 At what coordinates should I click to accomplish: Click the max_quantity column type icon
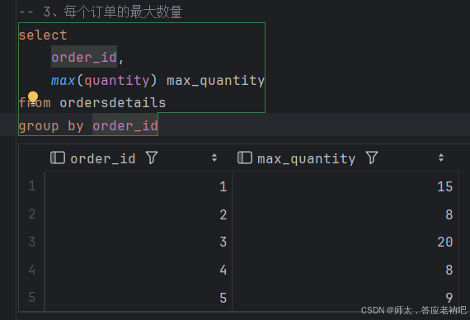click(245, 158)
